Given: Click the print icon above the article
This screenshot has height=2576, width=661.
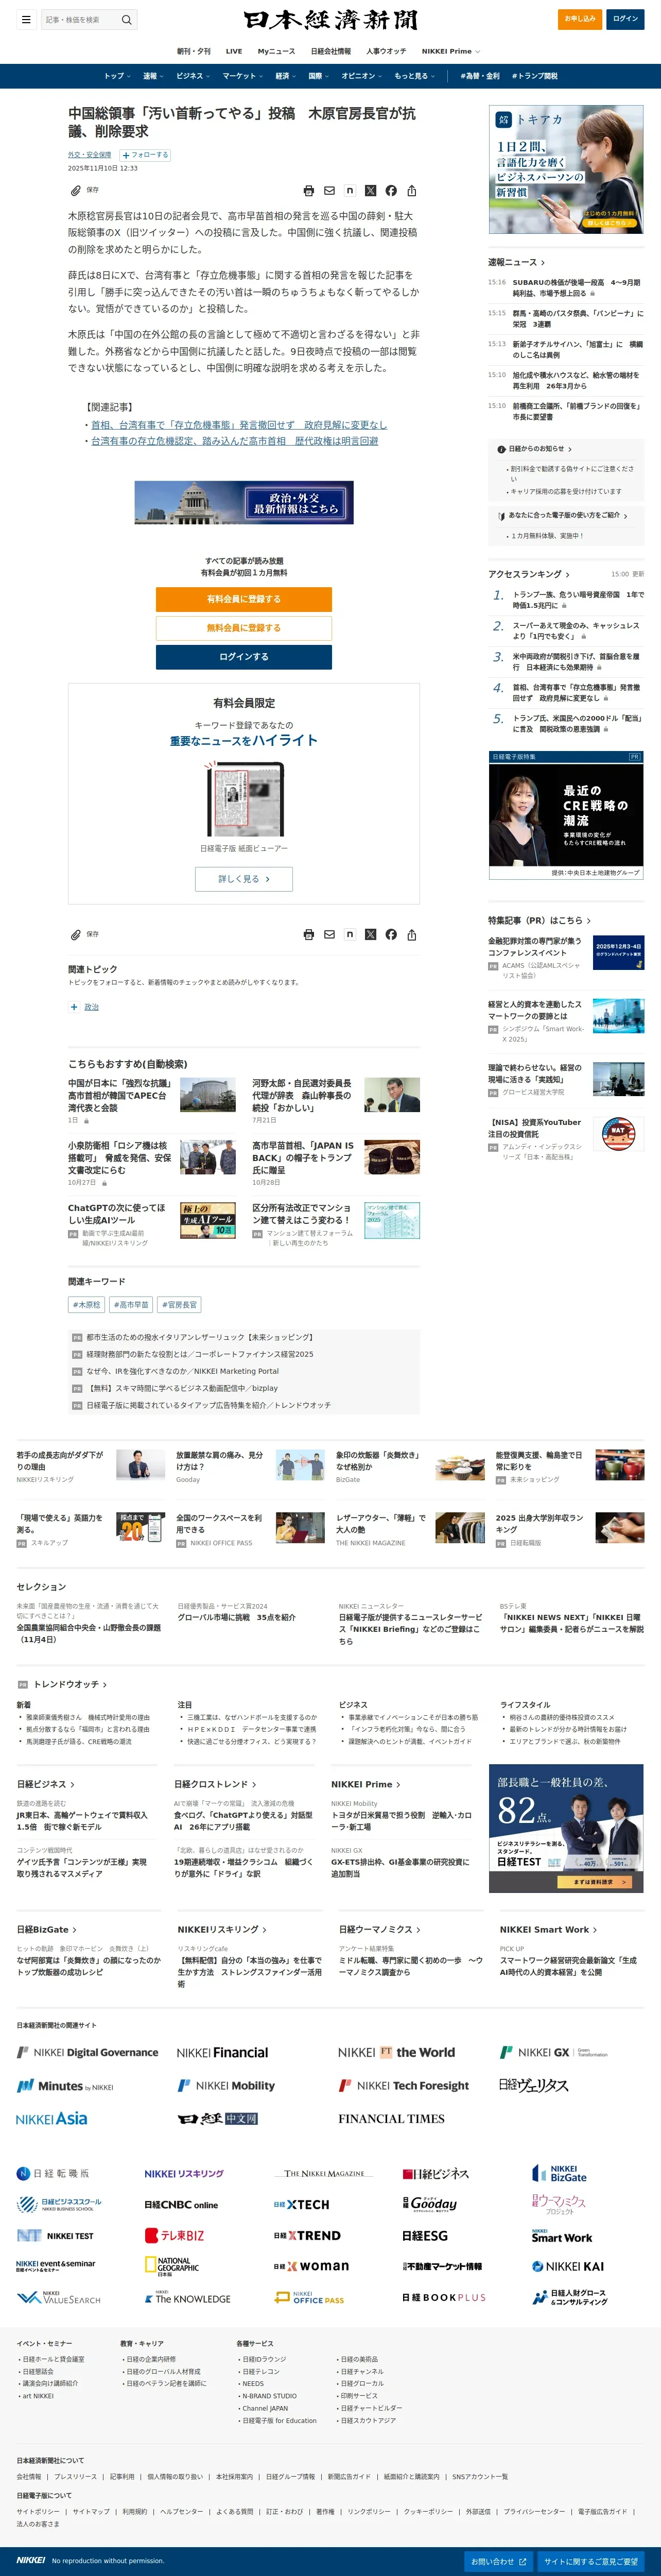Looking at the screenshot, I should (309, 190).
